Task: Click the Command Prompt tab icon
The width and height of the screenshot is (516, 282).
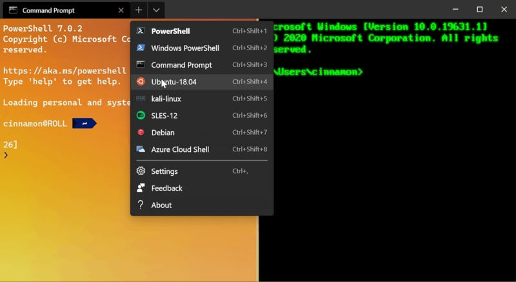Action: [x=13, y=10]
